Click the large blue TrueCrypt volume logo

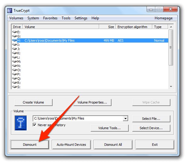[x=21, y=123]
